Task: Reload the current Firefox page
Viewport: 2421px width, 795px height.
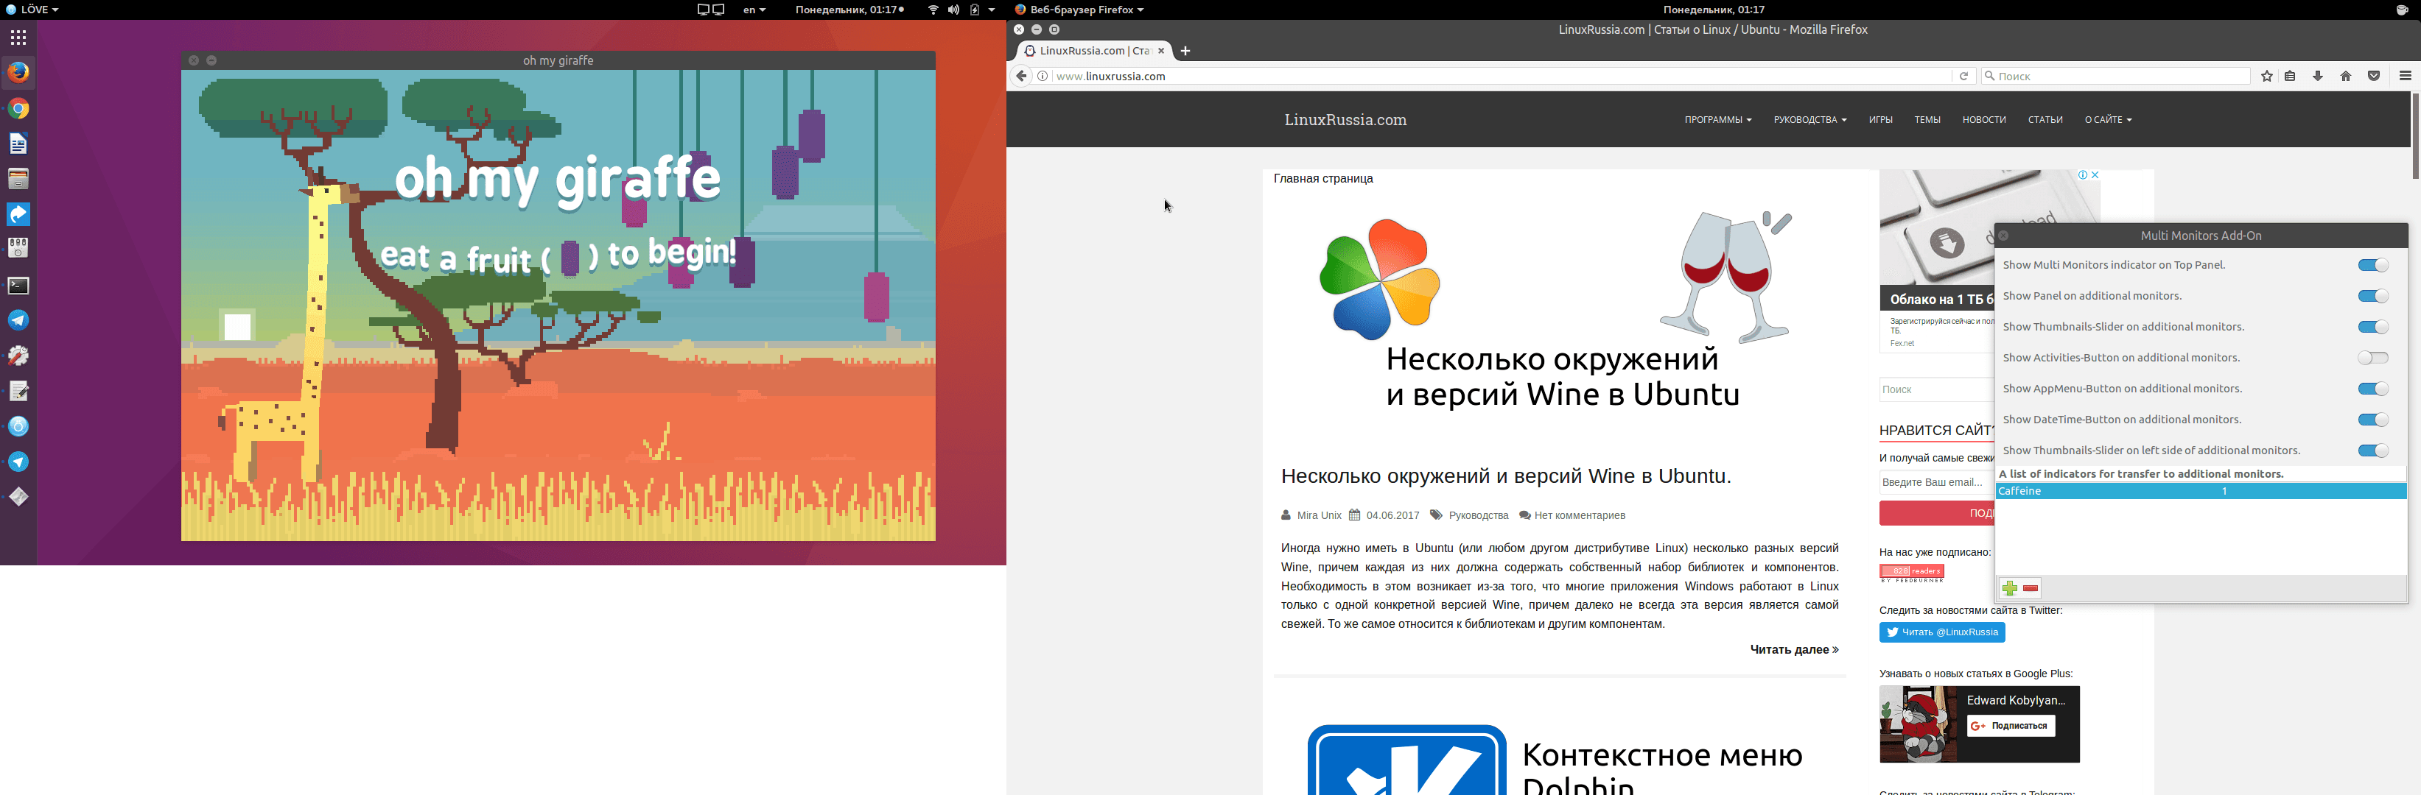Action: click(1963, 76)
